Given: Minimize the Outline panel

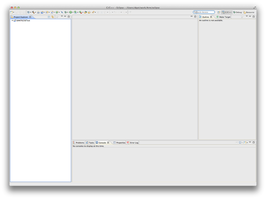Looking at the screenshot, I should 250,16.
